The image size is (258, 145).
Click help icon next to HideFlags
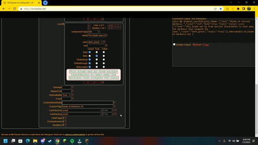coord(65,118)
